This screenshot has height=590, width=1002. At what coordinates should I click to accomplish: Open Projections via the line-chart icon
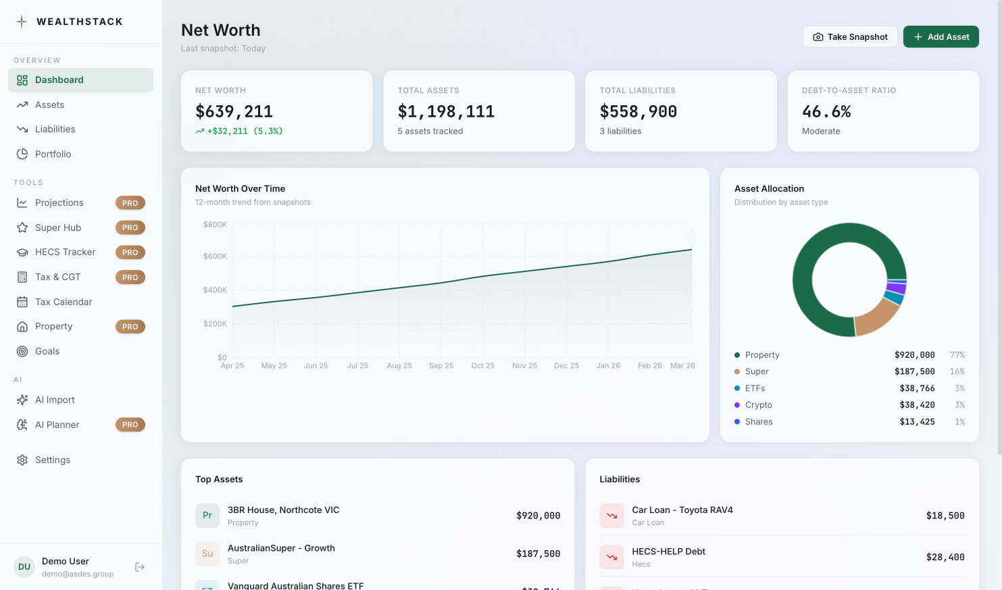[22, 203]
